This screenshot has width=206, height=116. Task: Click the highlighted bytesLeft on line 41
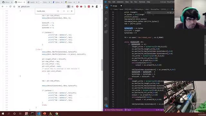tap(128, 28)
